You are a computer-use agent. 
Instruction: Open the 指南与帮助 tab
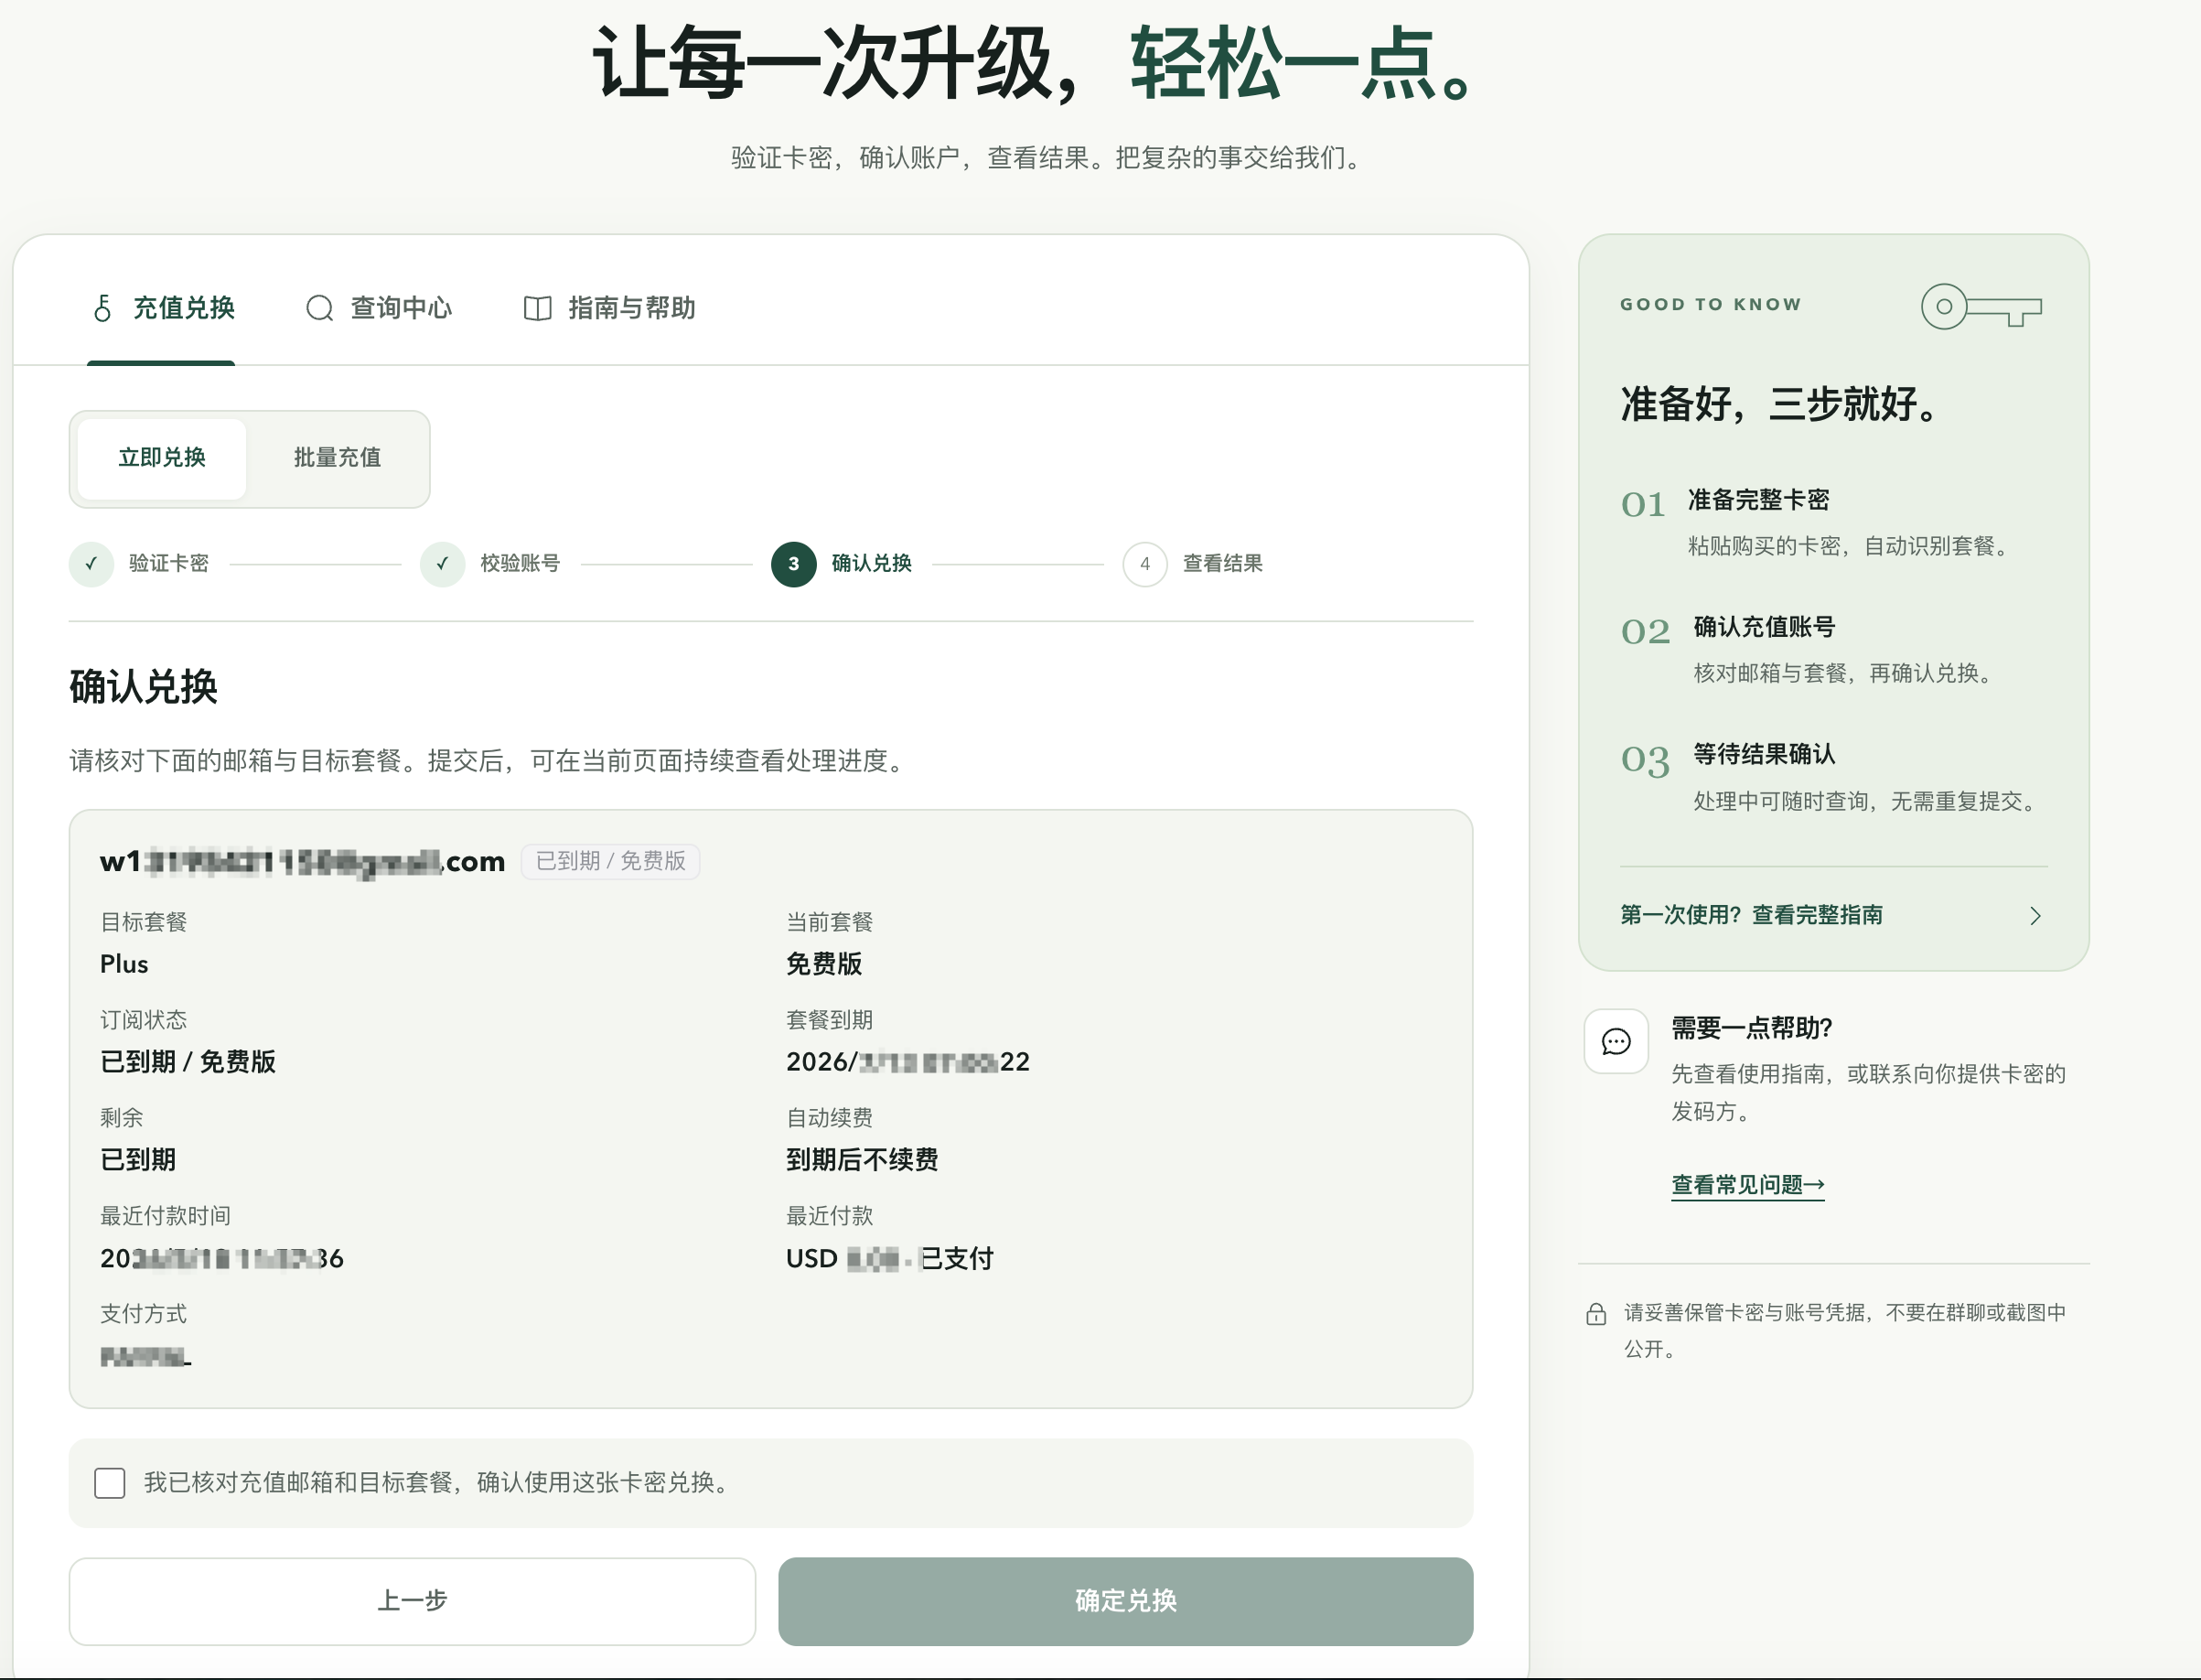coord(610,308)
